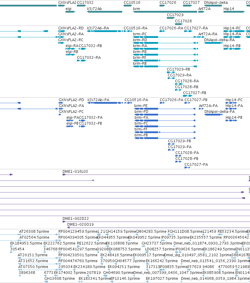Image resolution: width=250 pixels, height=283 pixels.
Task: Select transcript GXIVsPLA2-RD
Action: (x=62, y=31)
